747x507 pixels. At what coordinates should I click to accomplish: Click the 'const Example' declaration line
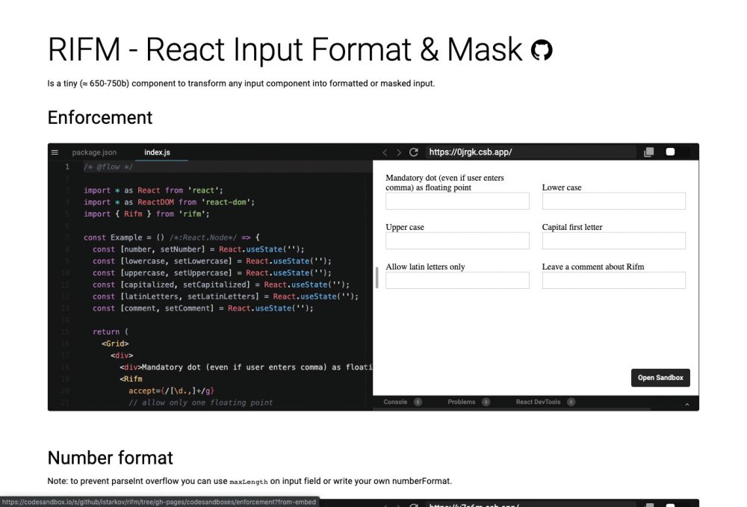pos(172,237)
